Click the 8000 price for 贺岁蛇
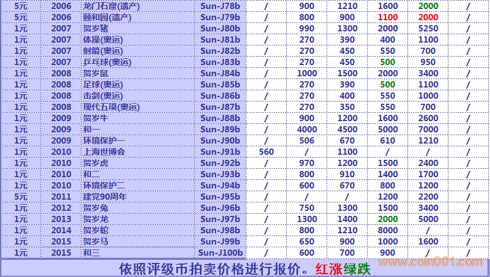 [387, 230]
